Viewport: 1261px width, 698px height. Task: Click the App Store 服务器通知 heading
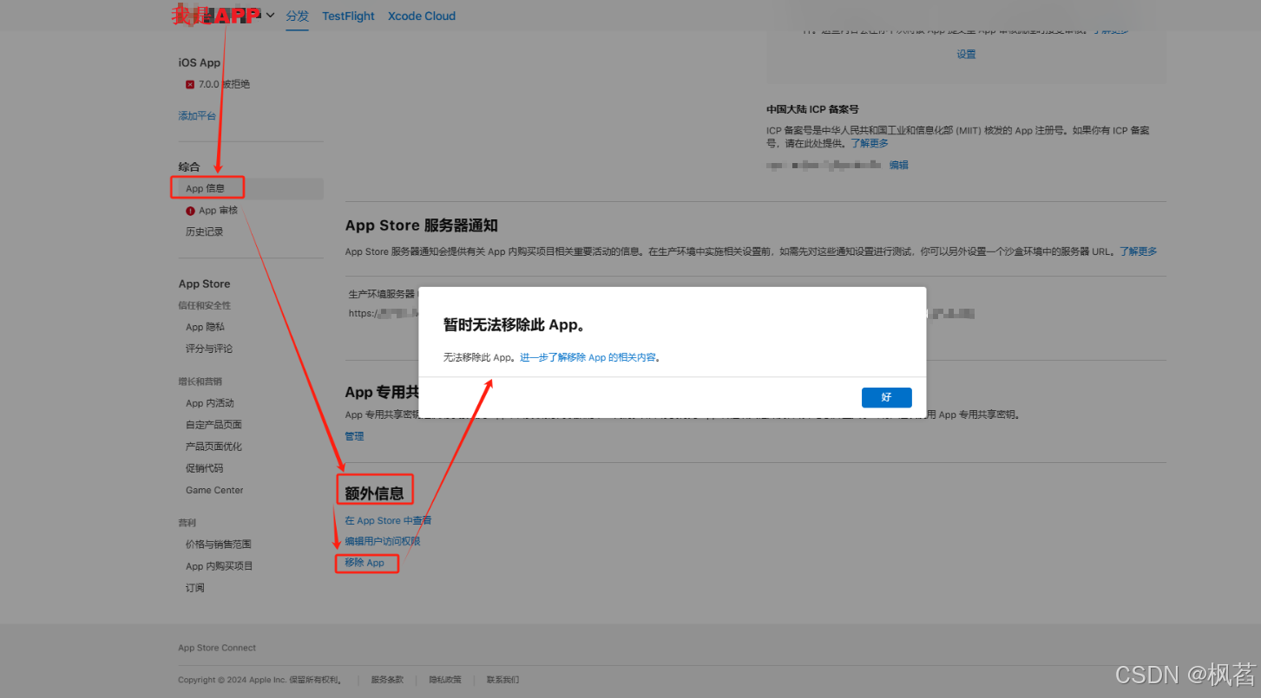tap(422, 225)
